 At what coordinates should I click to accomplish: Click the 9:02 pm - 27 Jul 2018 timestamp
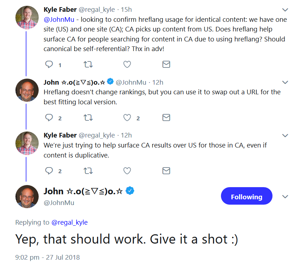tap(47, 257)
